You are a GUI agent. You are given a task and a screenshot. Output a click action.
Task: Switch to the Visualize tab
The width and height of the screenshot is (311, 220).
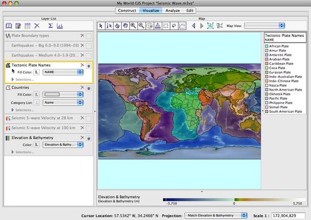(151, 11)
